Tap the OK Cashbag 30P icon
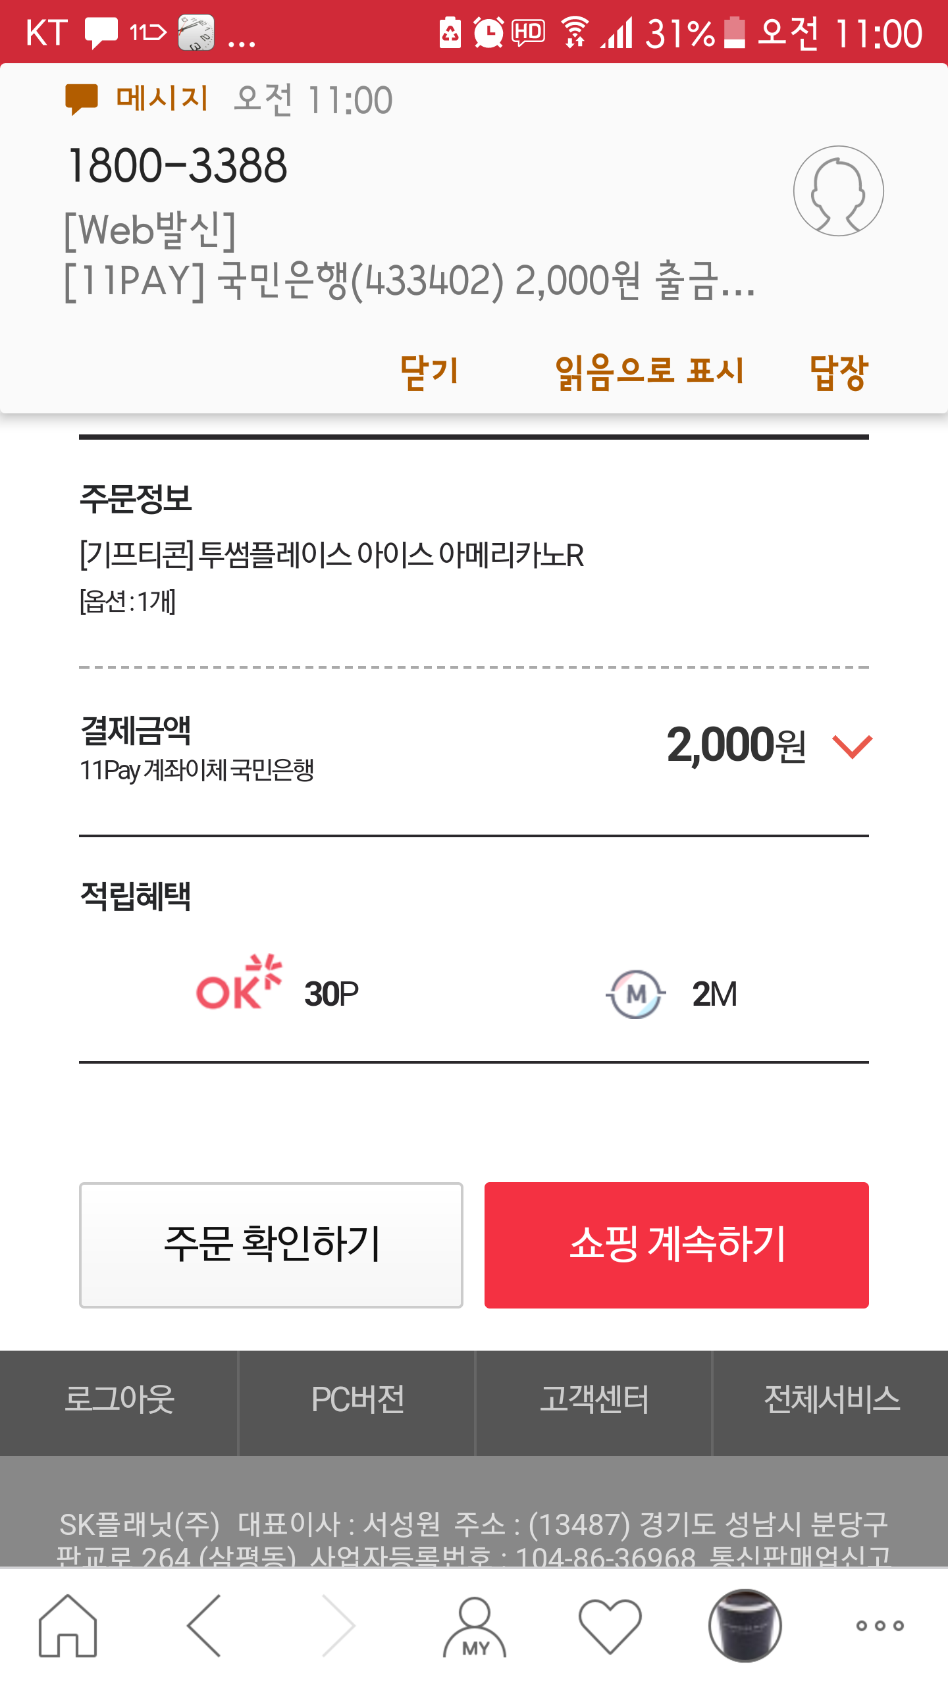948x1685 pixels. pos(239,983)
